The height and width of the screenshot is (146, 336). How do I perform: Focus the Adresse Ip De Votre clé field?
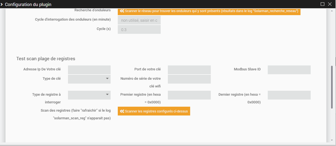click(89, 70)
